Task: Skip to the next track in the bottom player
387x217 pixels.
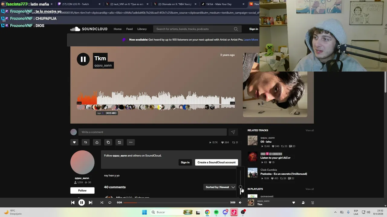Action: click(90, 203)
